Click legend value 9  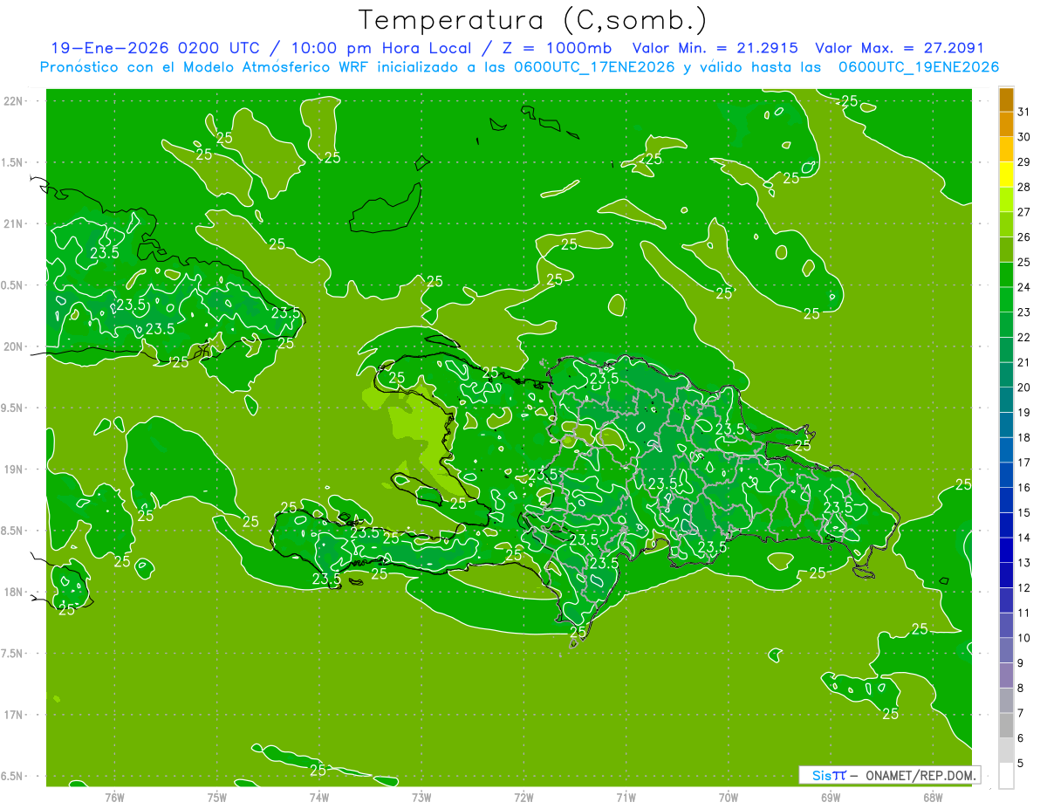1021,663
